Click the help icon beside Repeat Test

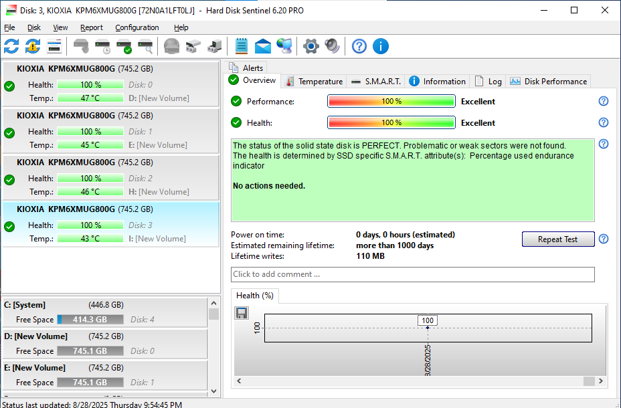pyautogui.click(x=603, y=239)
